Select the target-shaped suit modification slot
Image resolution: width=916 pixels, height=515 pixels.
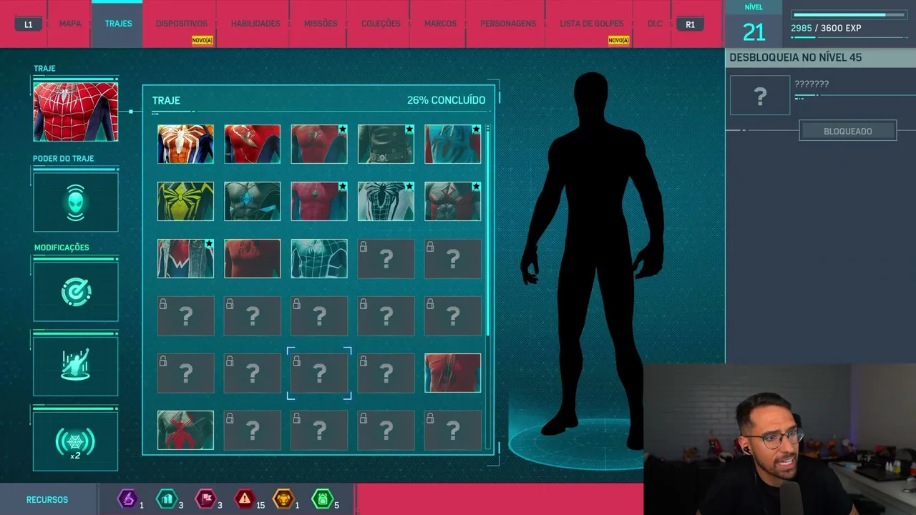76,291
